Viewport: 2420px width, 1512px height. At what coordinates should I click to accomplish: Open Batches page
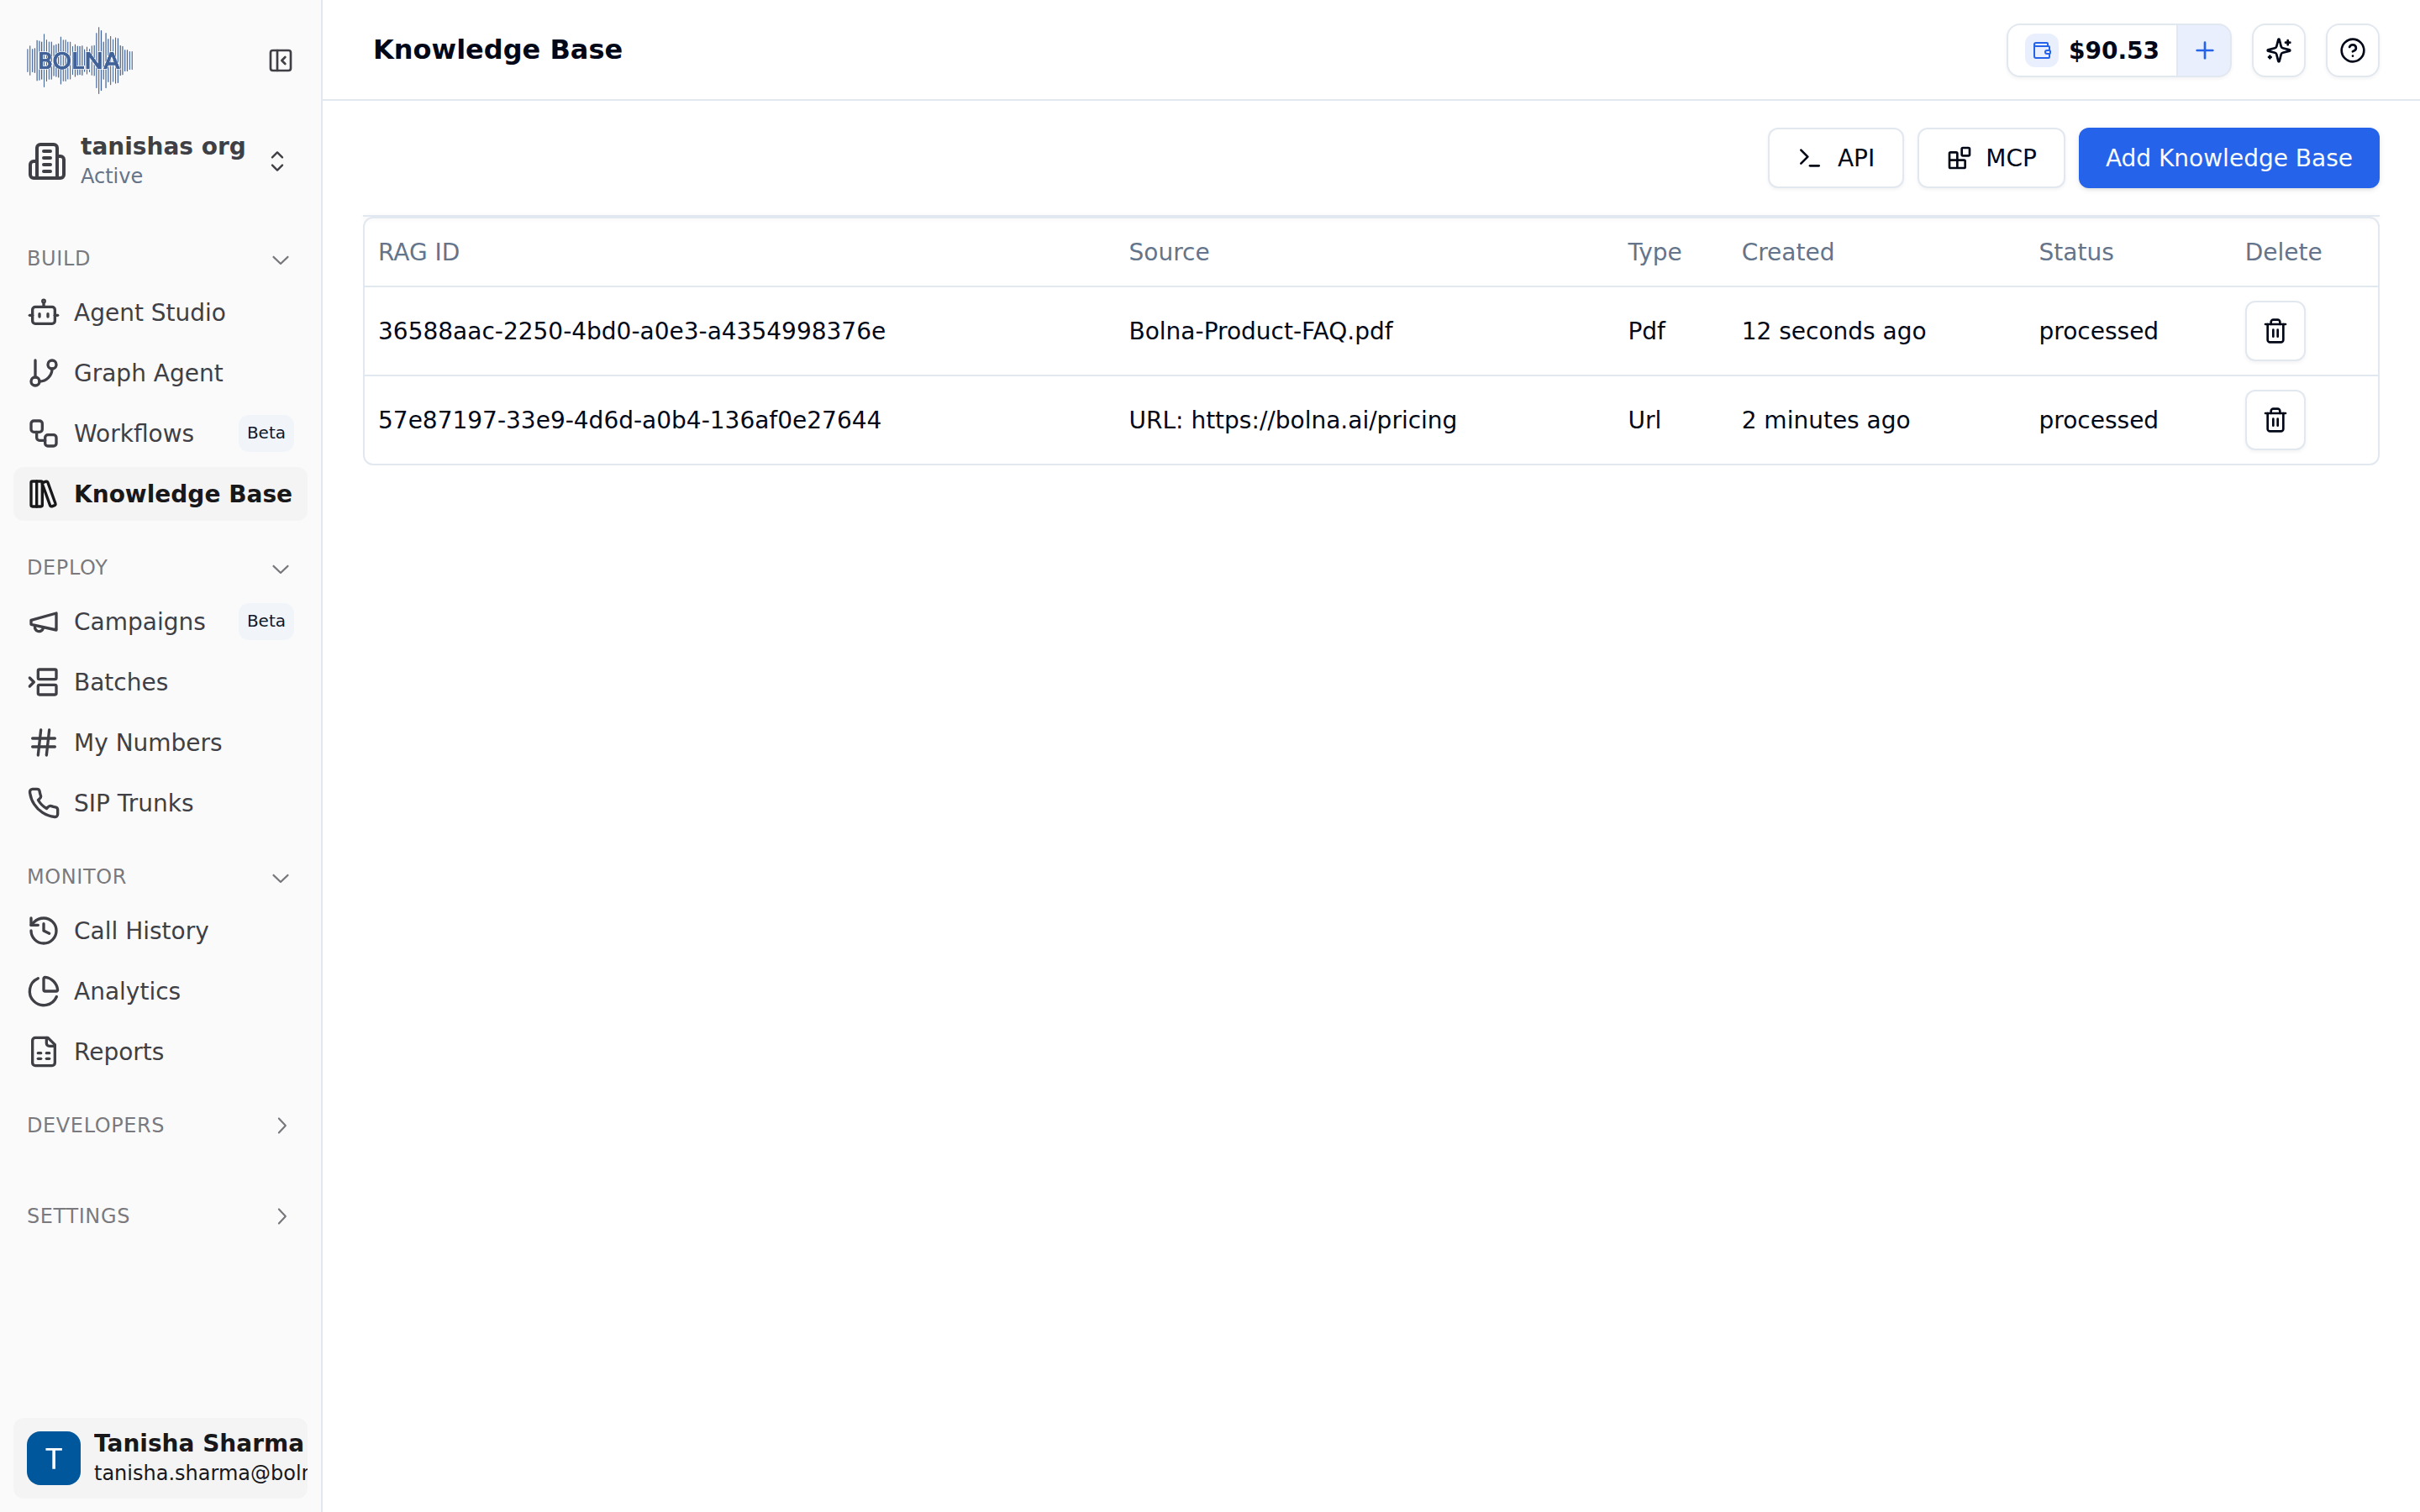coord(160,682)
